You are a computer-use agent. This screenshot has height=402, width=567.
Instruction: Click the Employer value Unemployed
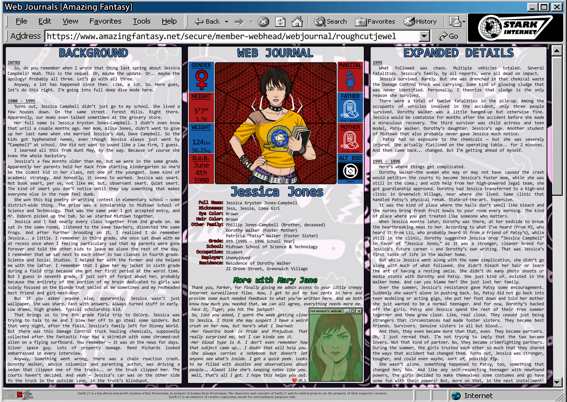pyautogui.click(x=238, y=258)
